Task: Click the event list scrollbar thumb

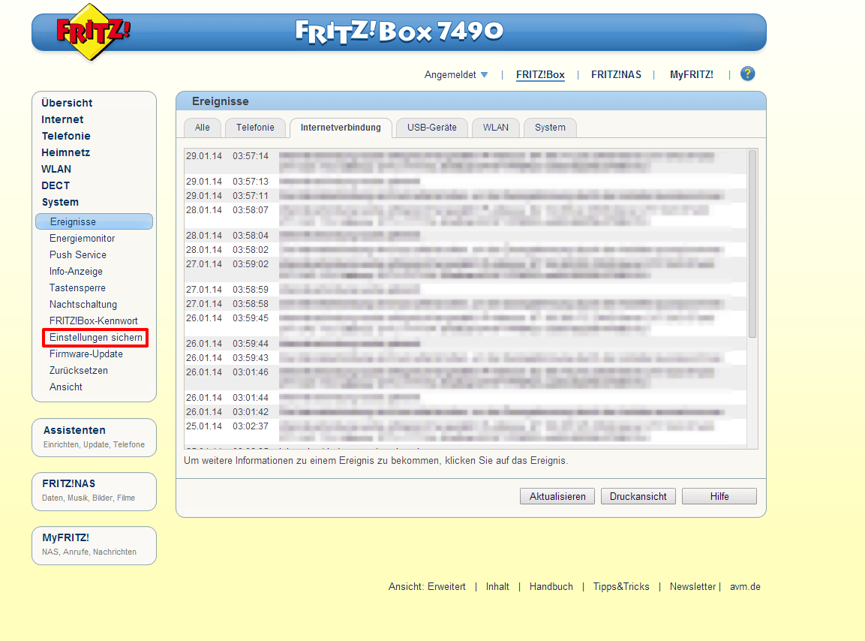Action: pyautogui.click(x=752, y=243)
